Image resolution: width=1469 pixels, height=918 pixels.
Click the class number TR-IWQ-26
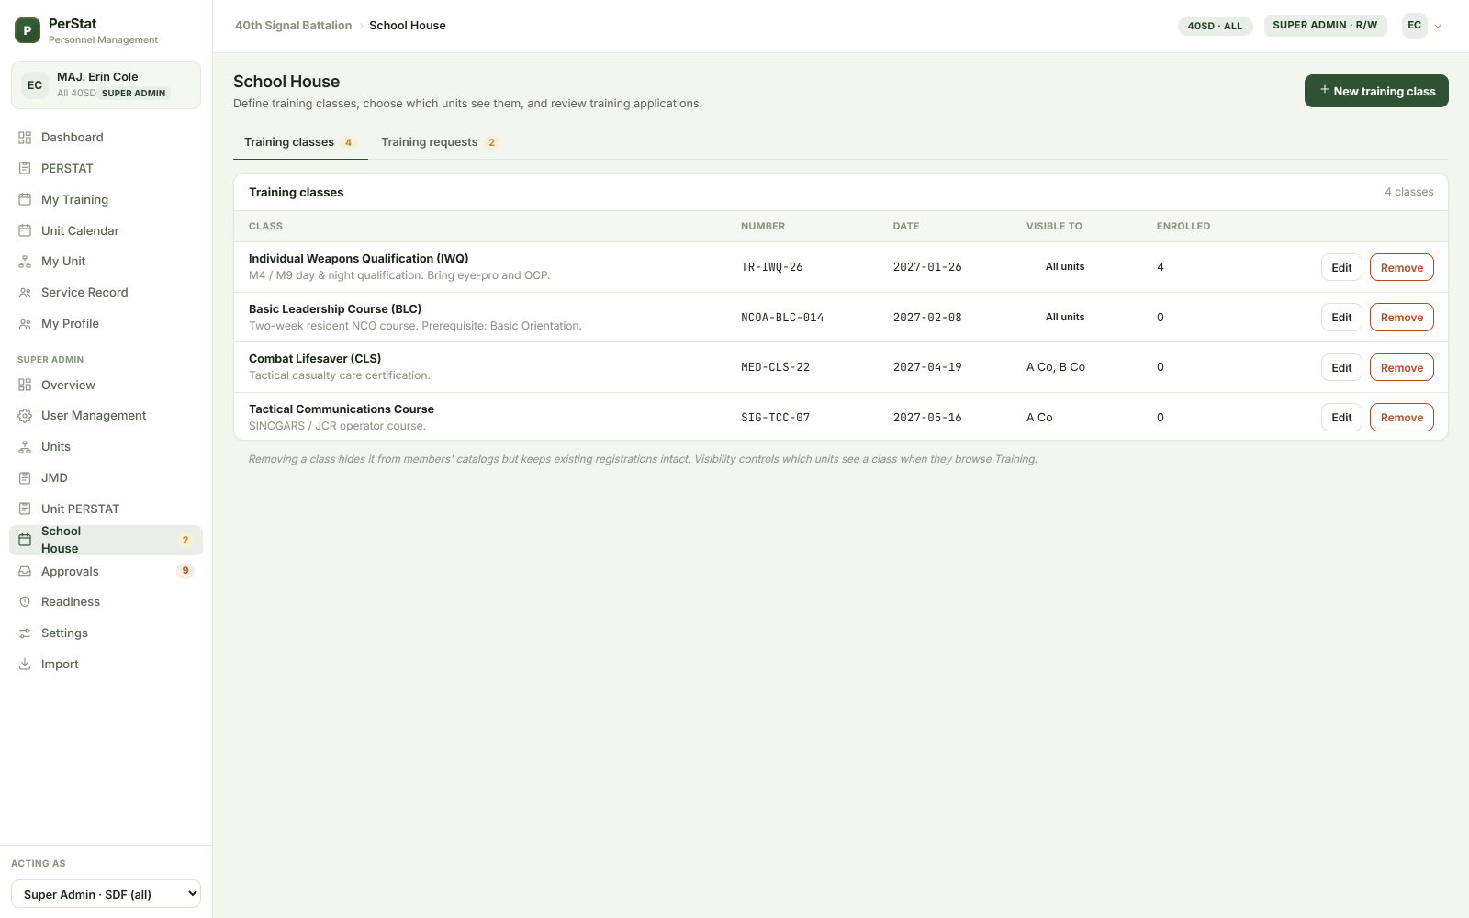[x=772, y=267]
